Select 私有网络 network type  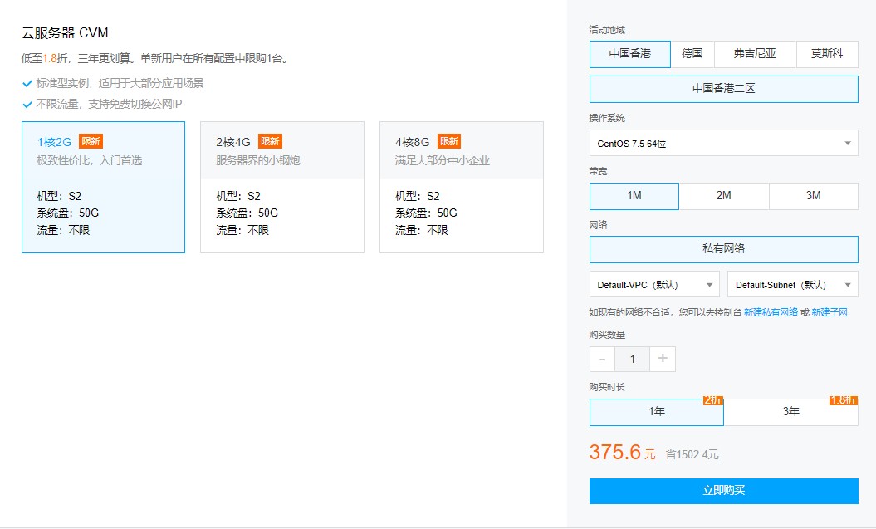click(x=724, y=249)
